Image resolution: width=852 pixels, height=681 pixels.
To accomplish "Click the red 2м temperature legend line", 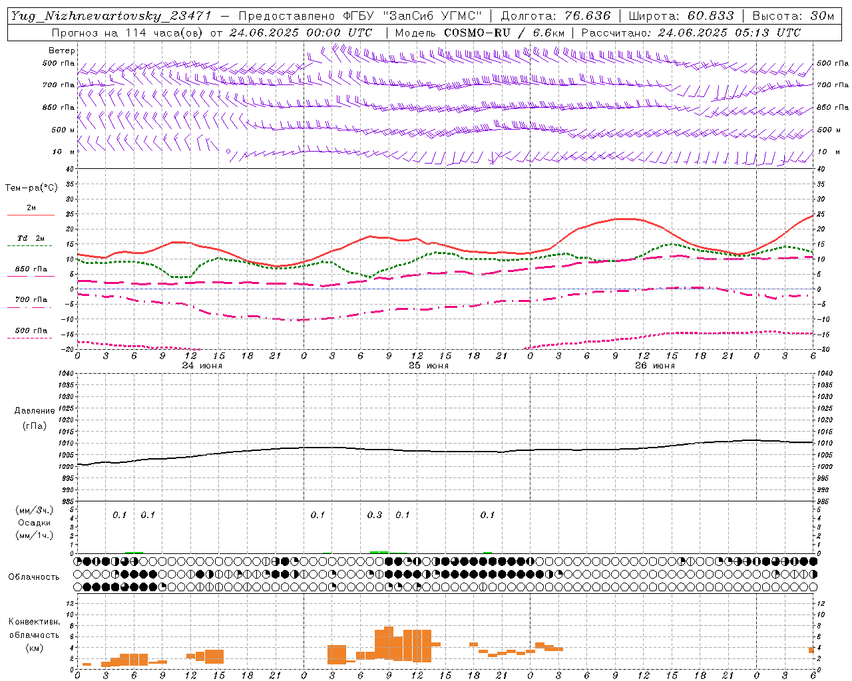I will [31, 215].
